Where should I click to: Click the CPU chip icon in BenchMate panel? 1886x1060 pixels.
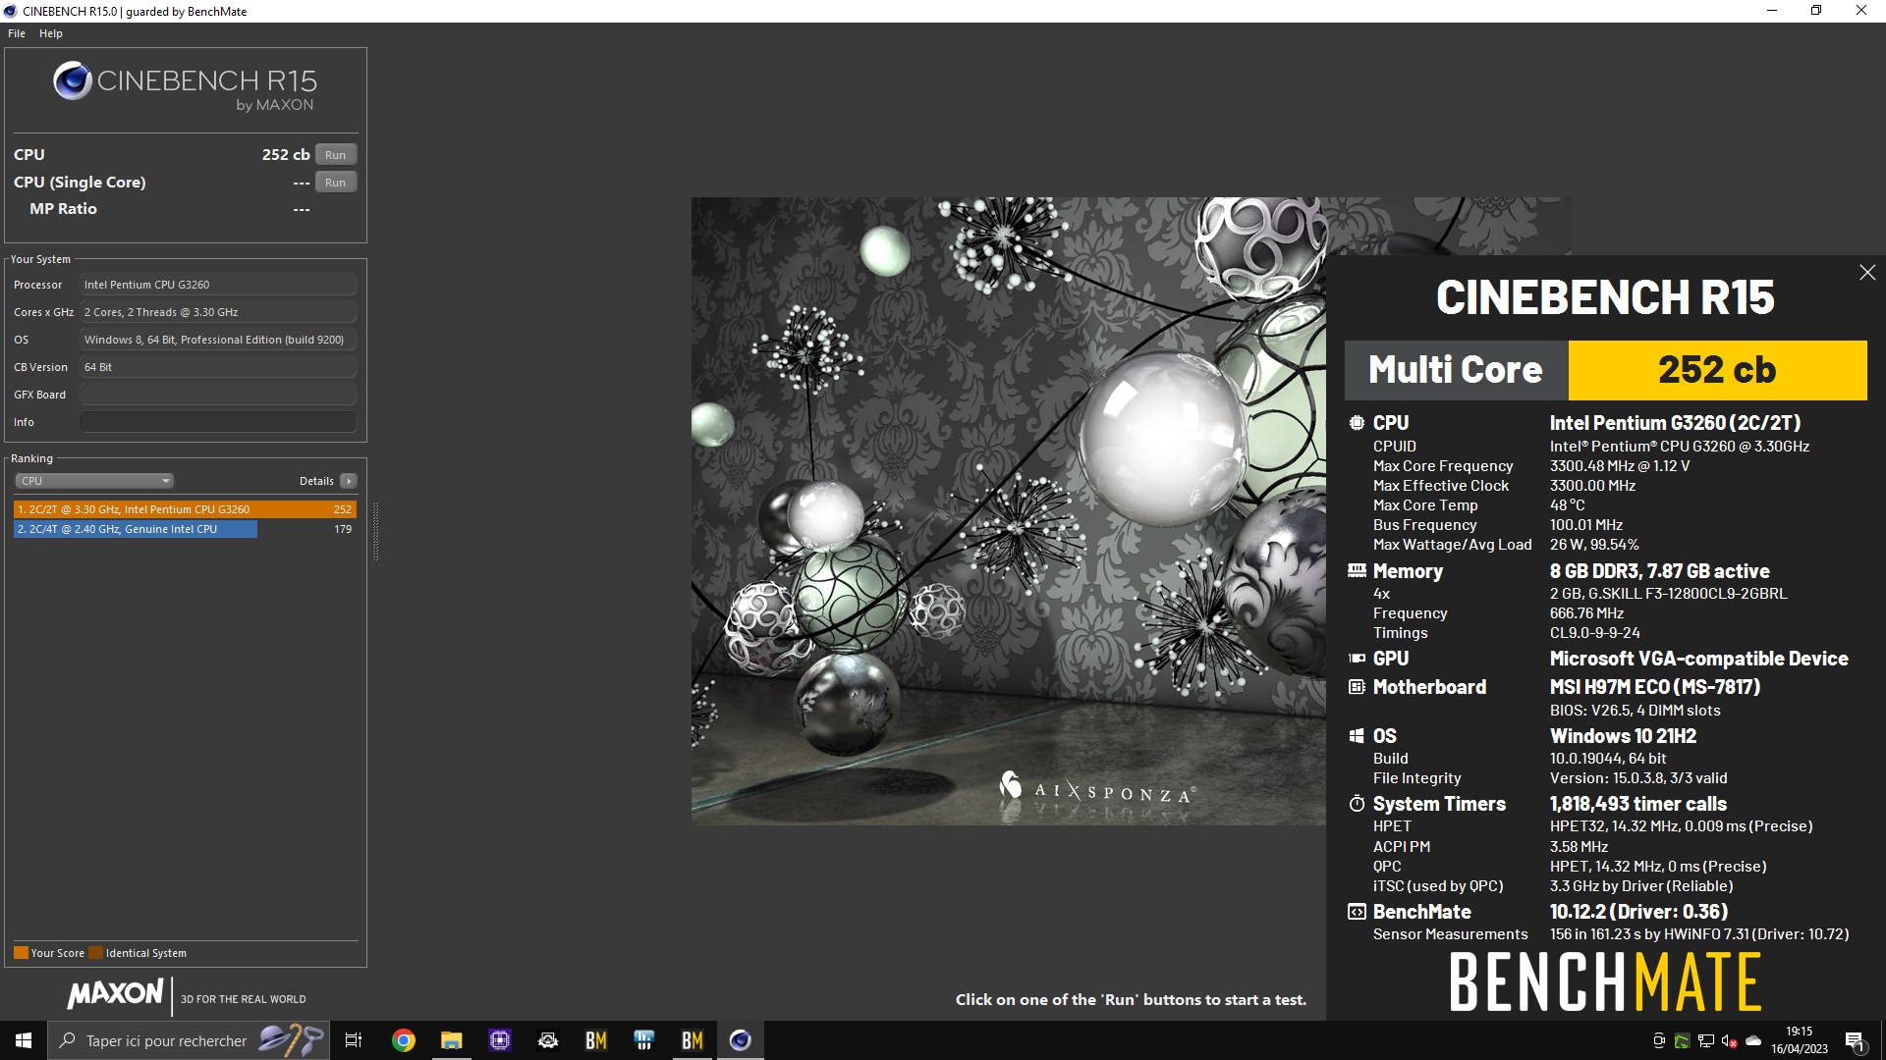click(x=1357, y=423)
